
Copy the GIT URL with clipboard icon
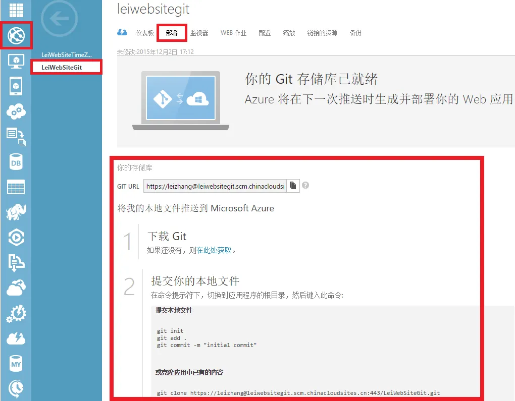(293, 186)
